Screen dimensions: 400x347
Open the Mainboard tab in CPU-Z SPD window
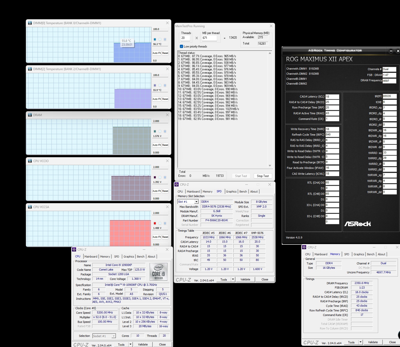tap(193, 192)
